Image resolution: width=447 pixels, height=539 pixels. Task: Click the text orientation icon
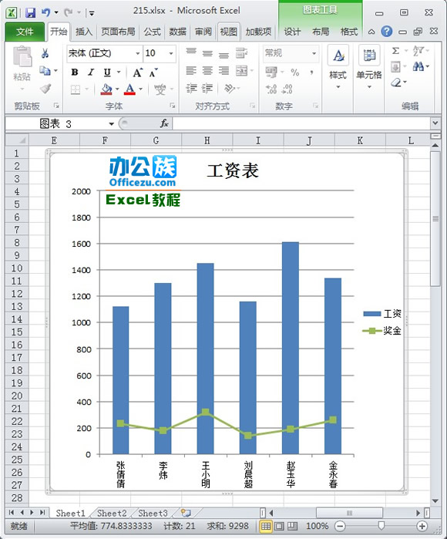pos(229,89)
